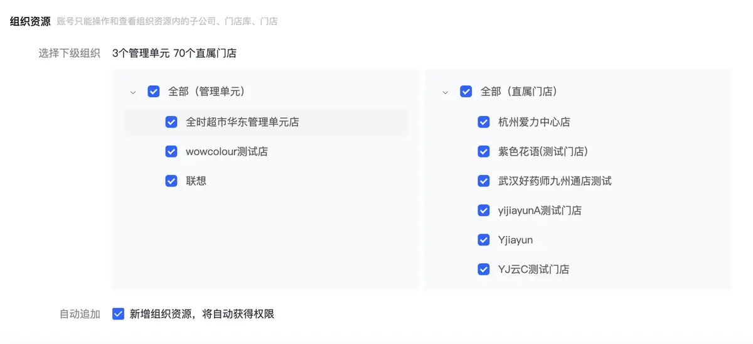753x344 pixels.
Task: Click the Yjiayun label text
Action: [515, 240]
